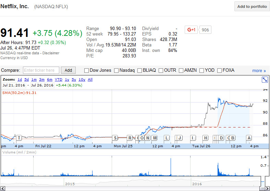This screenshot has width=270, height=191.
Task: Click the Shares value 428.73M
Action: [168, 39]
